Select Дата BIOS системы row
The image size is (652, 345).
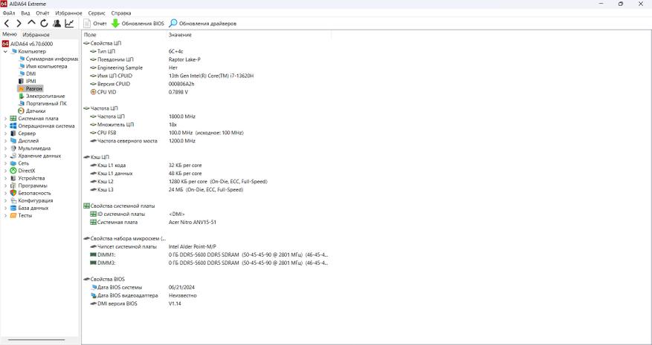[x=207, y=287]
